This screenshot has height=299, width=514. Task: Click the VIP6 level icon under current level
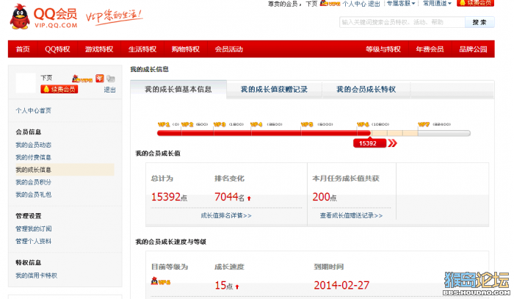[161, 281]
